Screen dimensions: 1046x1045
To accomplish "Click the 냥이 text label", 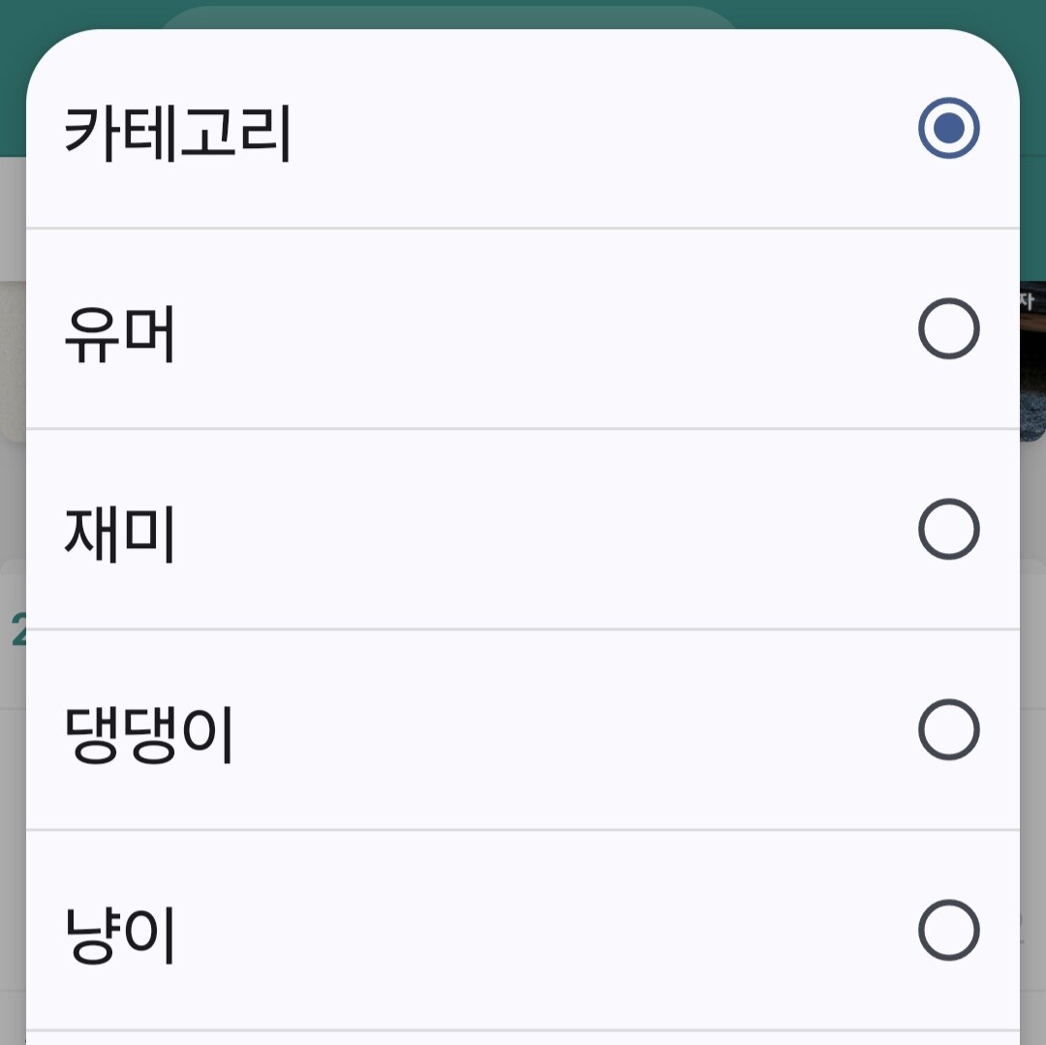I will tap(119, 935).
